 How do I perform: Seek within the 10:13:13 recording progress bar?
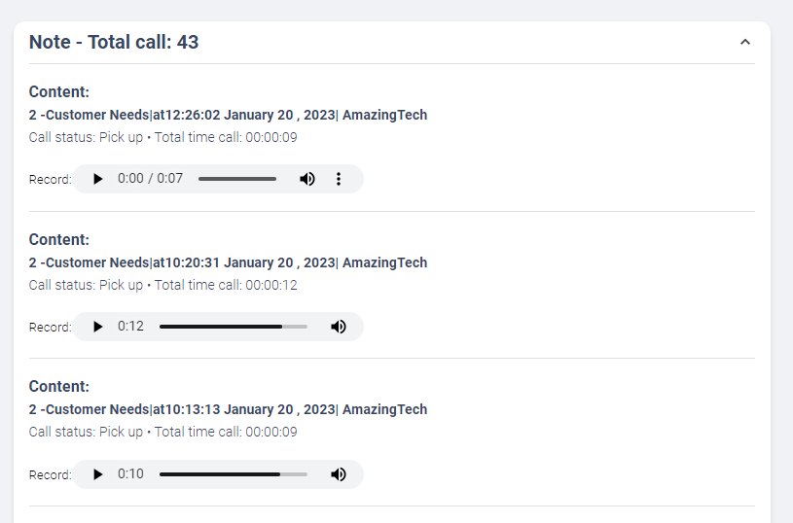(234, 474)
